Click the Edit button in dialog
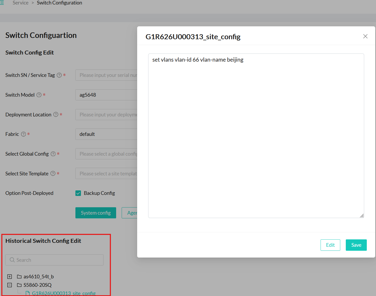 pyautogui.click(x=330, y=245)
